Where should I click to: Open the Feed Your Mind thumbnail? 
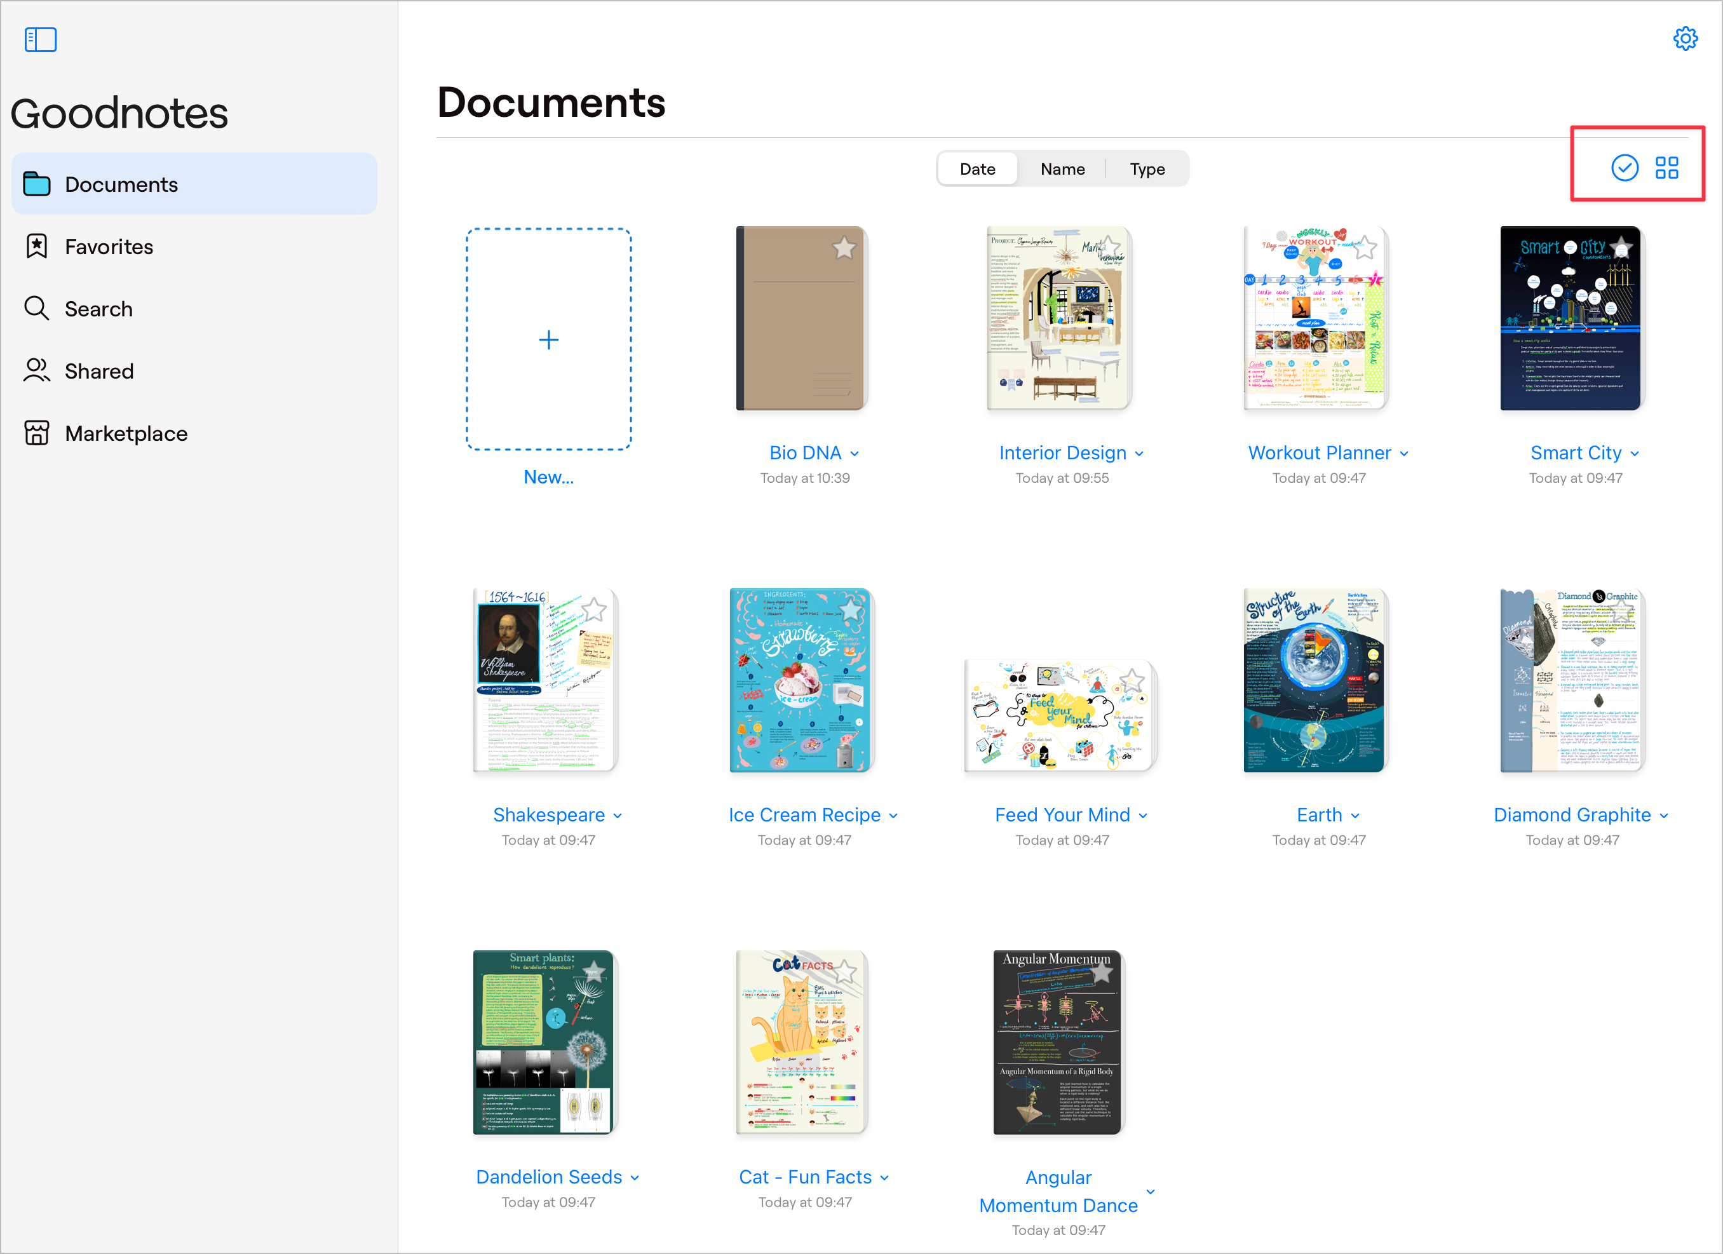(1060, 715)
